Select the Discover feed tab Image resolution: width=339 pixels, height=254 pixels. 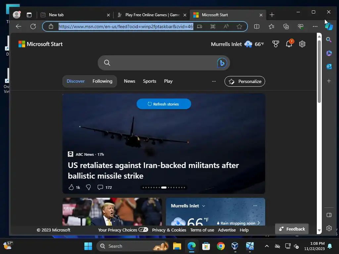76,81
